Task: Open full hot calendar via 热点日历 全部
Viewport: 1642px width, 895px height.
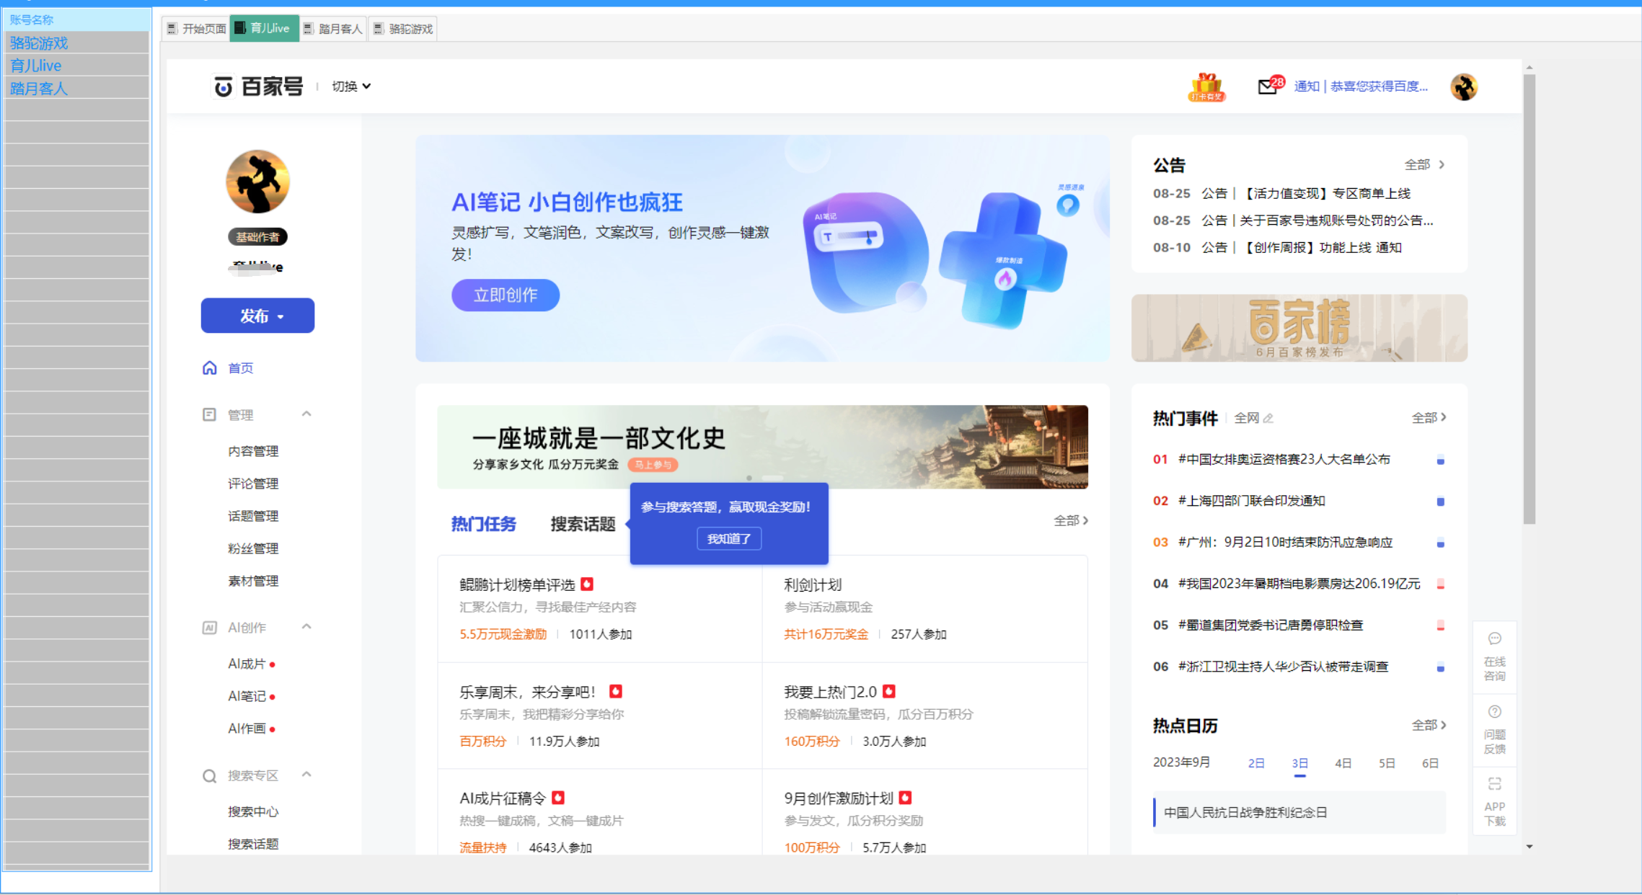Action: 1429,725
